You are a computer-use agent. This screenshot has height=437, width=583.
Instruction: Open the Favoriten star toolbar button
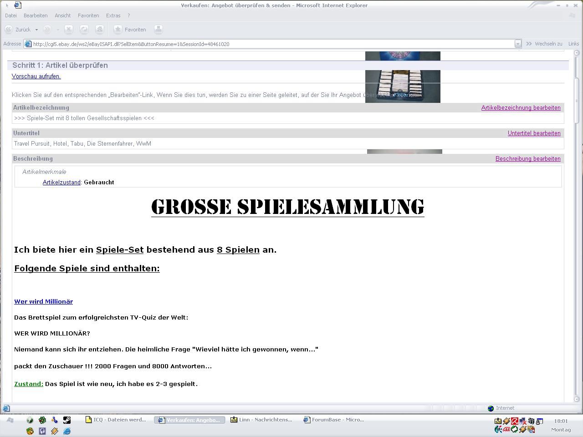(x=130, y=30)
